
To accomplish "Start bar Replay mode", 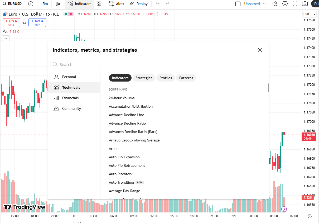I will coord(139,4).
